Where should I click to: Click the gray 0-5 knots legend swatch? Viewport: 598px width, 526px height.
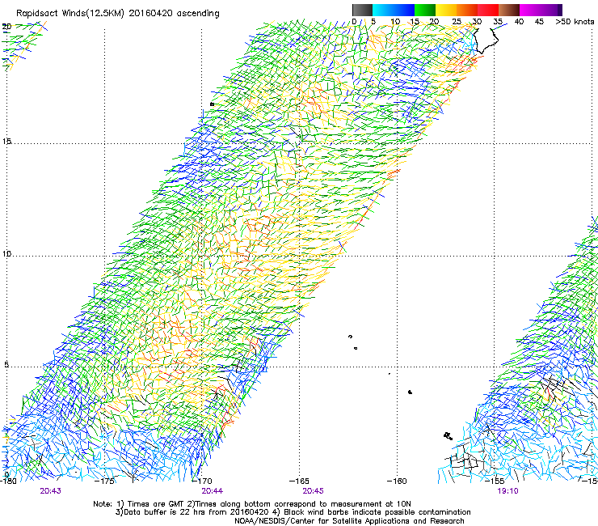pyautogui.click(x=362, y=10)
